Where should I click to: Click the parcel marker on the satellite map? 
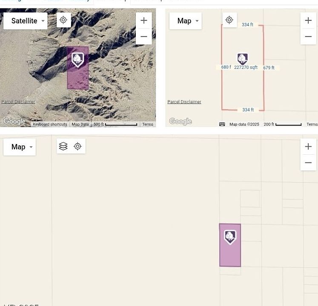coord(77,59)
